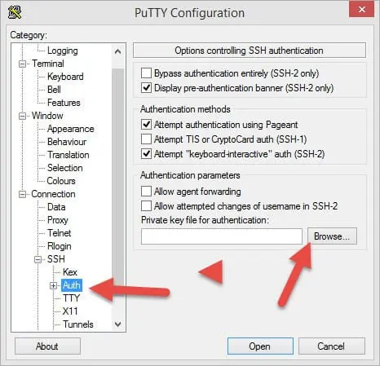The image size is (380, 366).
Task: Select Logging in category tree
Action: click(x=63, y=51)
